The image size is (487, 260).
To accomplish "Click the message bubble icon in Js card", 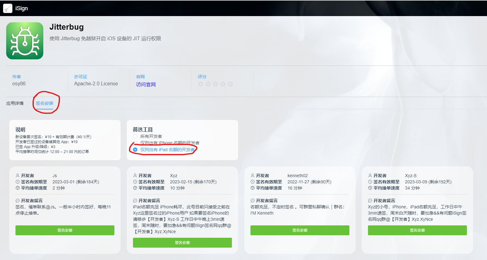I will (18, 201).
